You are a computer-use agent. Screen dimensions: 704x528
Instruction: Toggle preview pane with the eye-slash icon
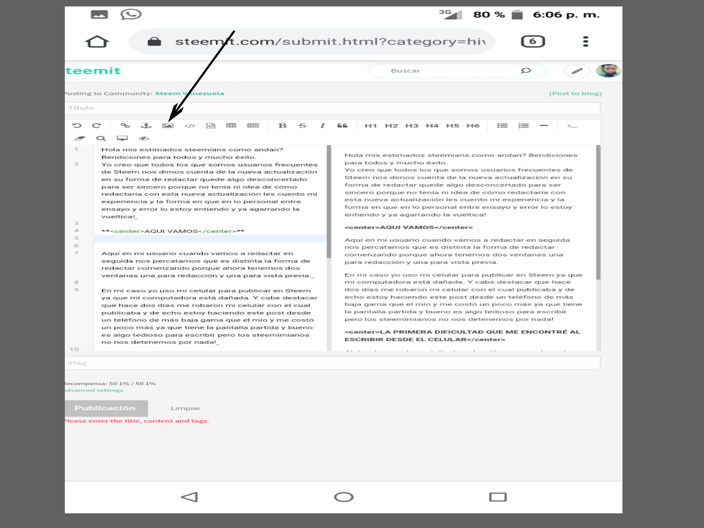(144, 138)
